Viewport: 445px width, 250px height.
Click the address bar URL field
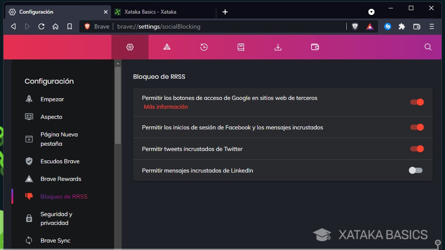pyautogui.click(x=220, y=26)
